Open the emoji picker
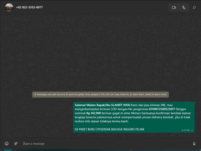 [x=6, y=143]
